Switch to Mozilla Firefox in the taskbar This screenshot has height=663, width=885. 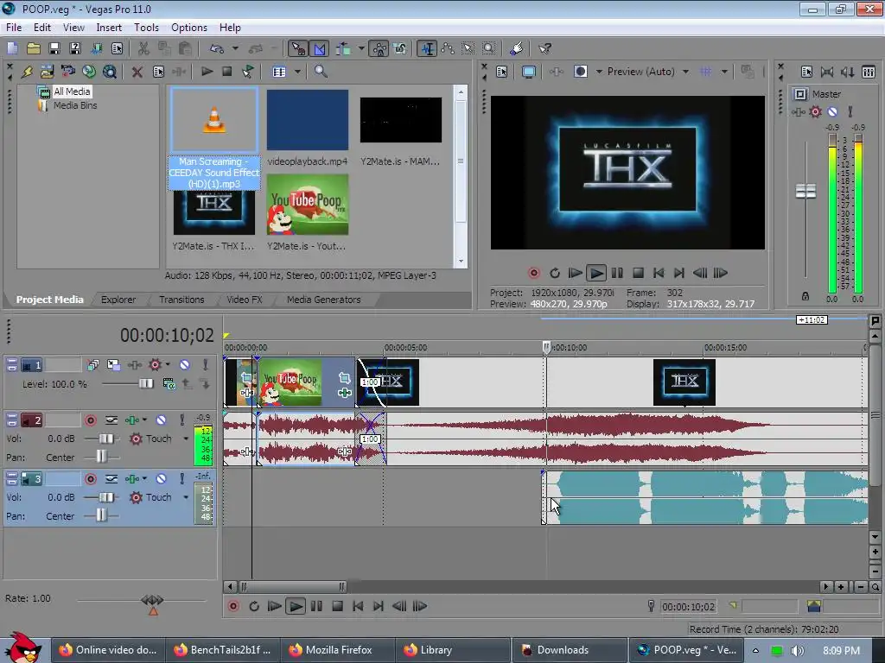pos(339,650)
